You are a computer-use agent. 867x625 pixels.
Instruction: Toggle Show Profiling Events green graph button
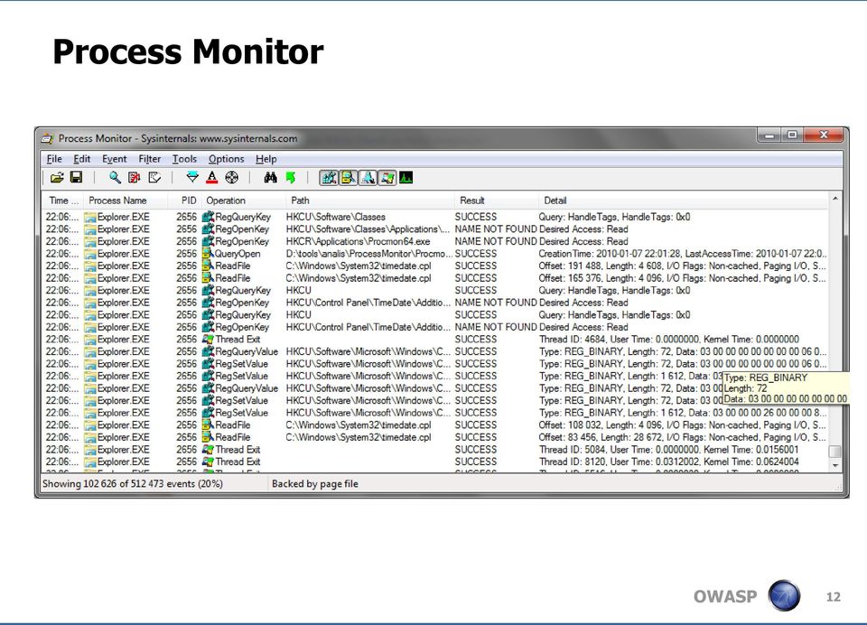(406, 178)
